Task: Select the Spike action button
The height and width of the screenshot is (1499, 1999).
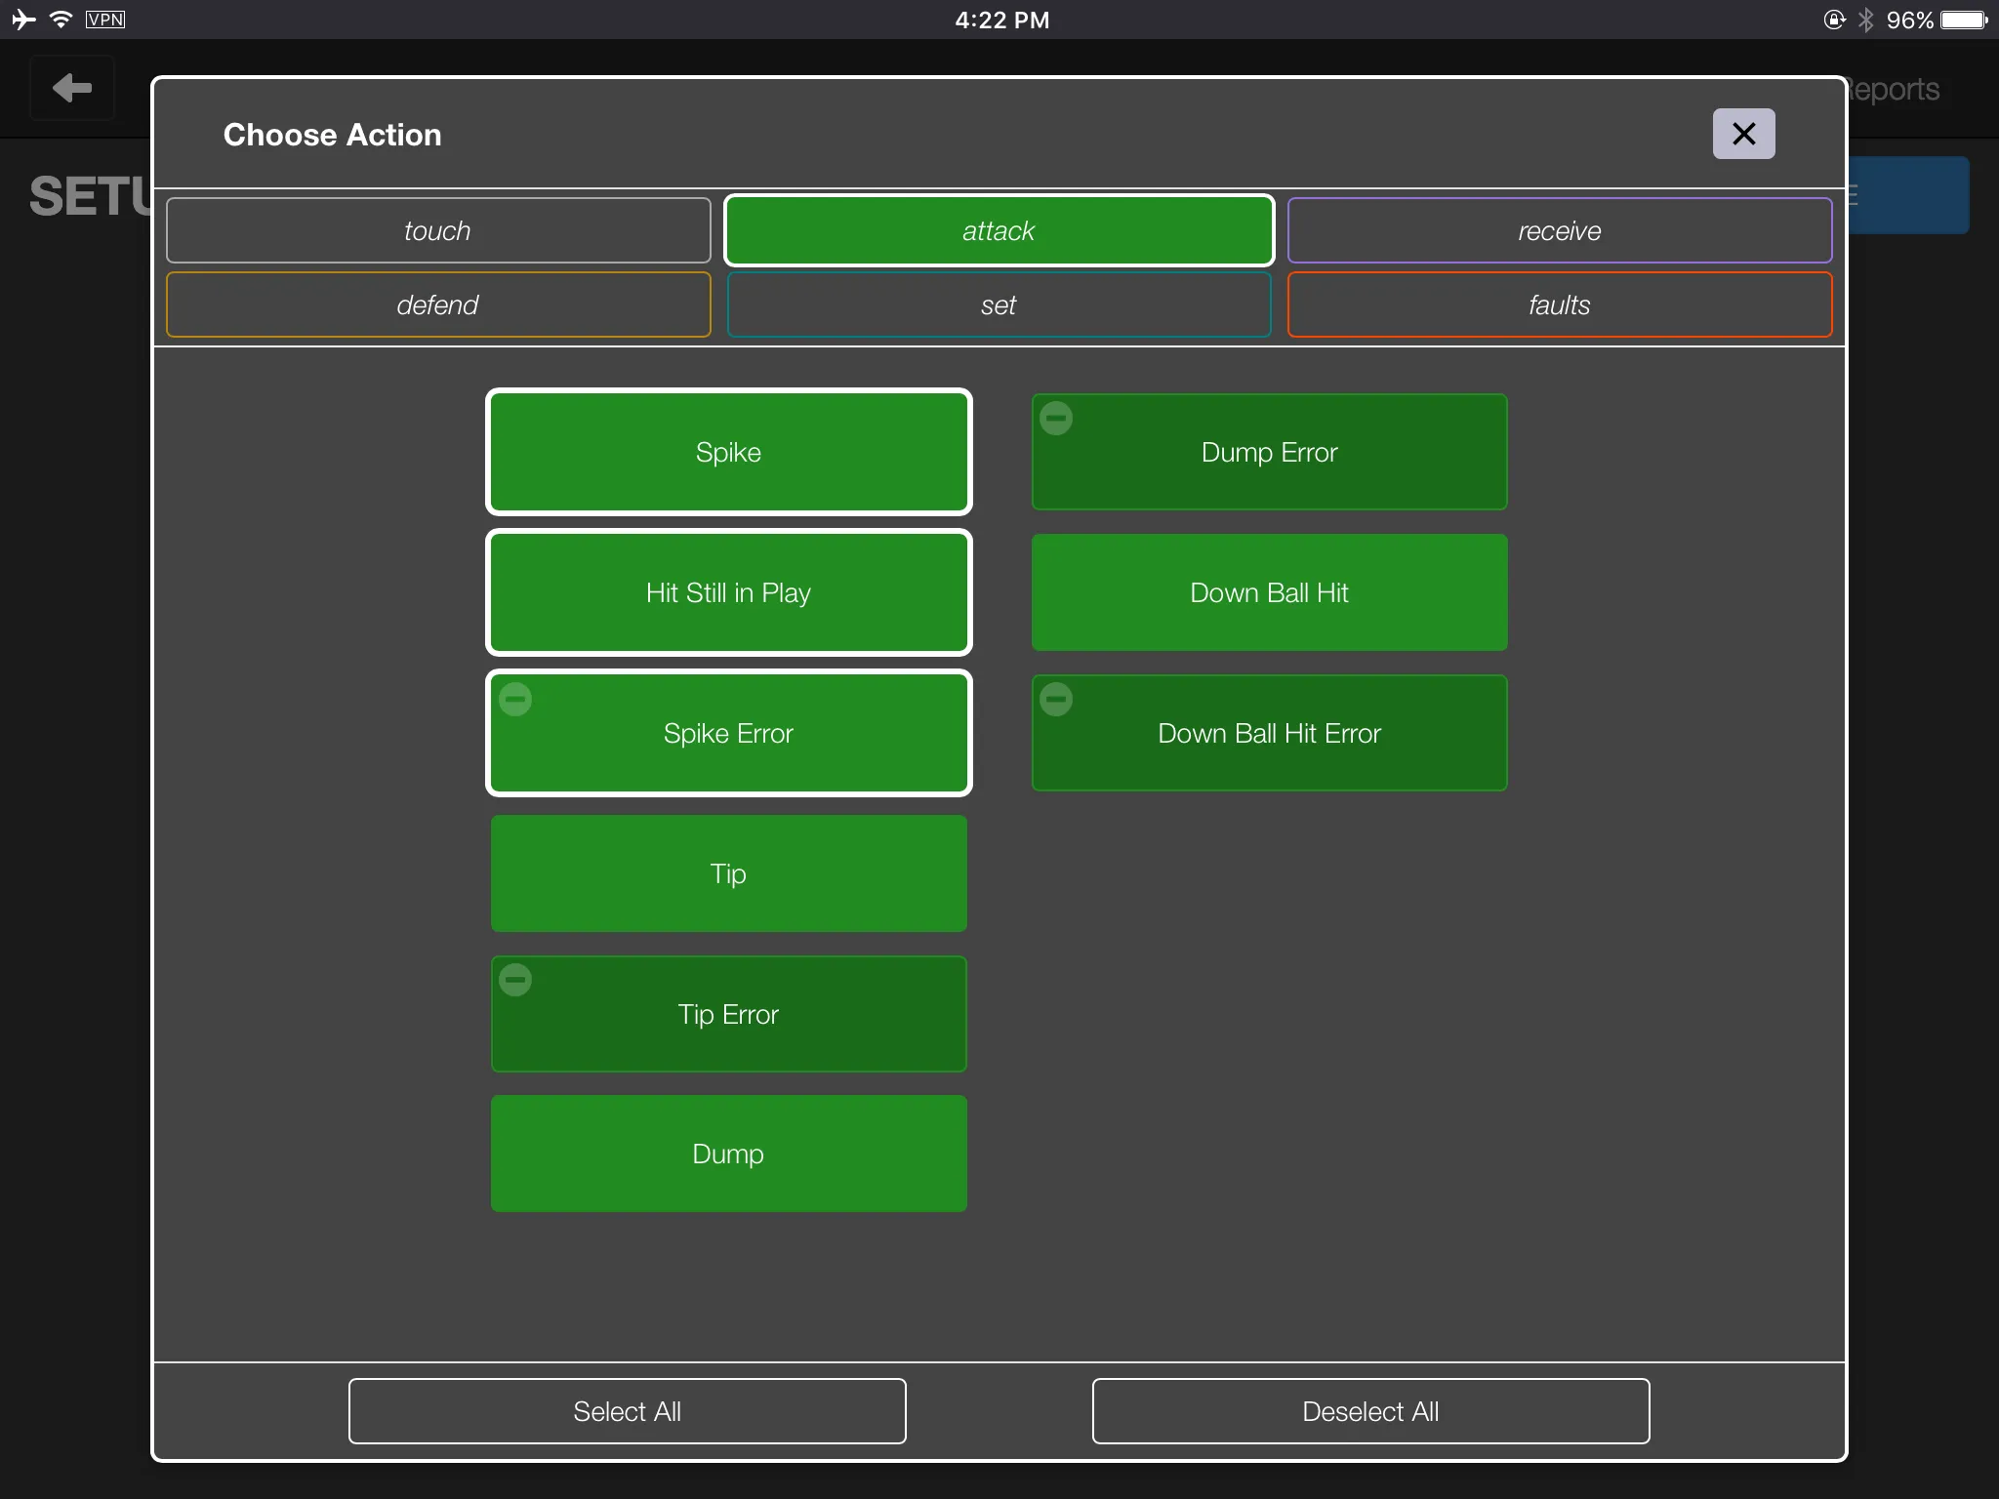Action: (727, 452)
